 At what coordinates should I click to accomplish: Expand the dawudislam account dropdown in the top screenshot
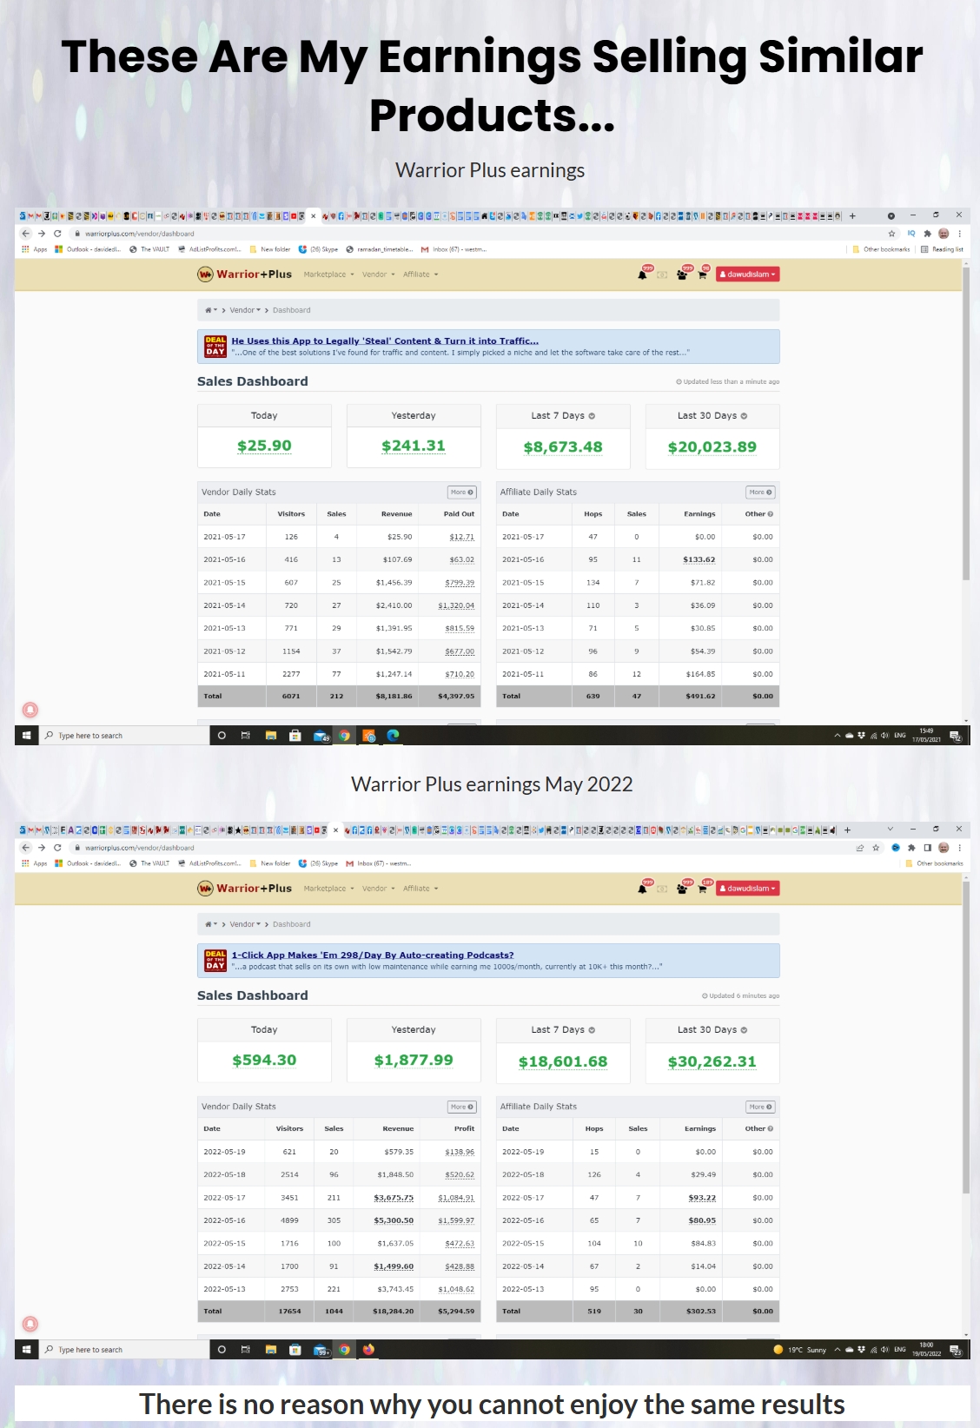pyautogui.click(x=747, y=274)
